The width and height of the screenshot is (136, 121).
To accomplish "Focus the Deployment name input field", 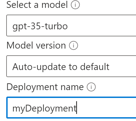I will click(71, 108).
